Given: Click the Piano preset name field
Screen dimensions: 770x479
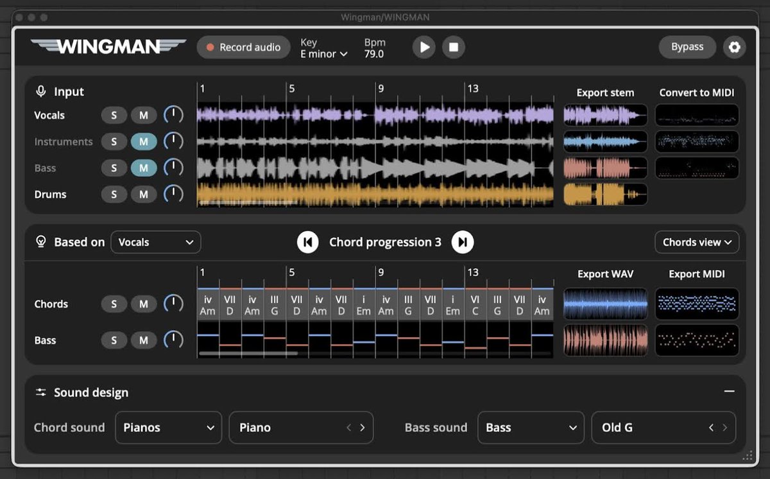Looking at the screenshot, I should (301, 428).
